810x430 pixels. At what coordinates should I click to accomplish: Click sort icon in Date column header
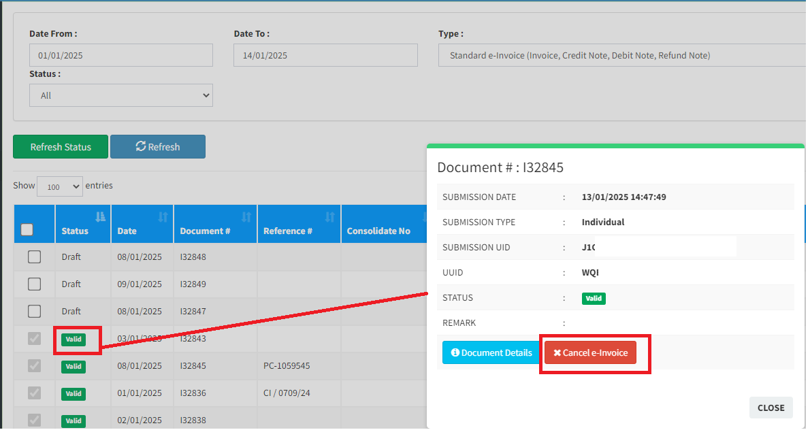tap(163, 217)
